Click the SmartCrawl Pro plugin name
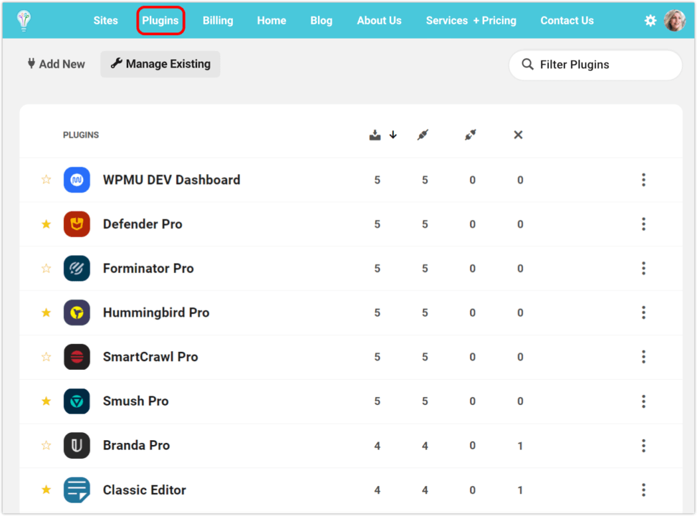Image resolution: width=697 pixels, height=516 pixels. [x=150, y=357]
